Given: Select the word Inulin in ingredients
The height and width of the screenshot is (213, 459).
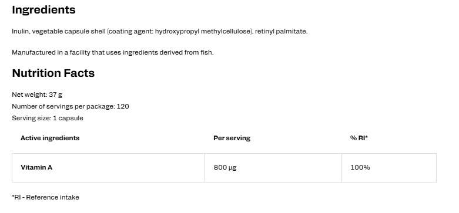Looking at the screenshot, I should pos(20,31).
